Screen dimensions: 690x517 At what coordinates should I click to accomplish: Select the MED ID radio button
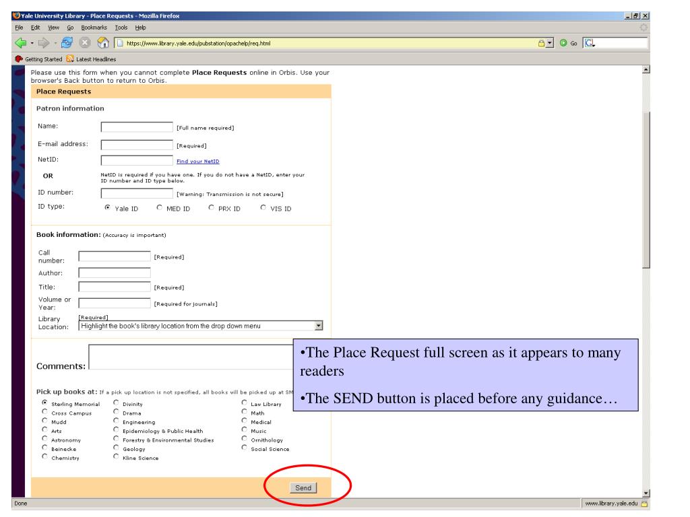160,208
